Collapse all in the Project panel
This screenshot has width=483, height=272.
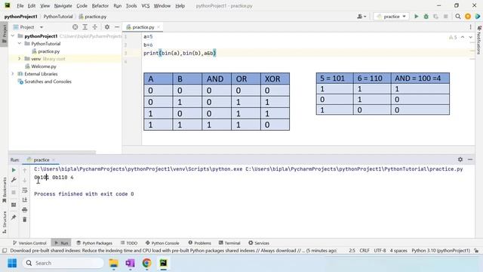pyautogui.click(x=95, y=27)
